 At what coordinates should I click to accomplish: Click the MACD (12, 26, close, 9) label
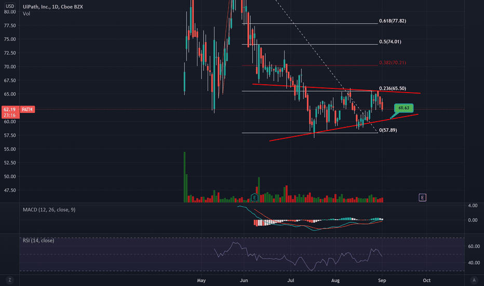(49, 210)
